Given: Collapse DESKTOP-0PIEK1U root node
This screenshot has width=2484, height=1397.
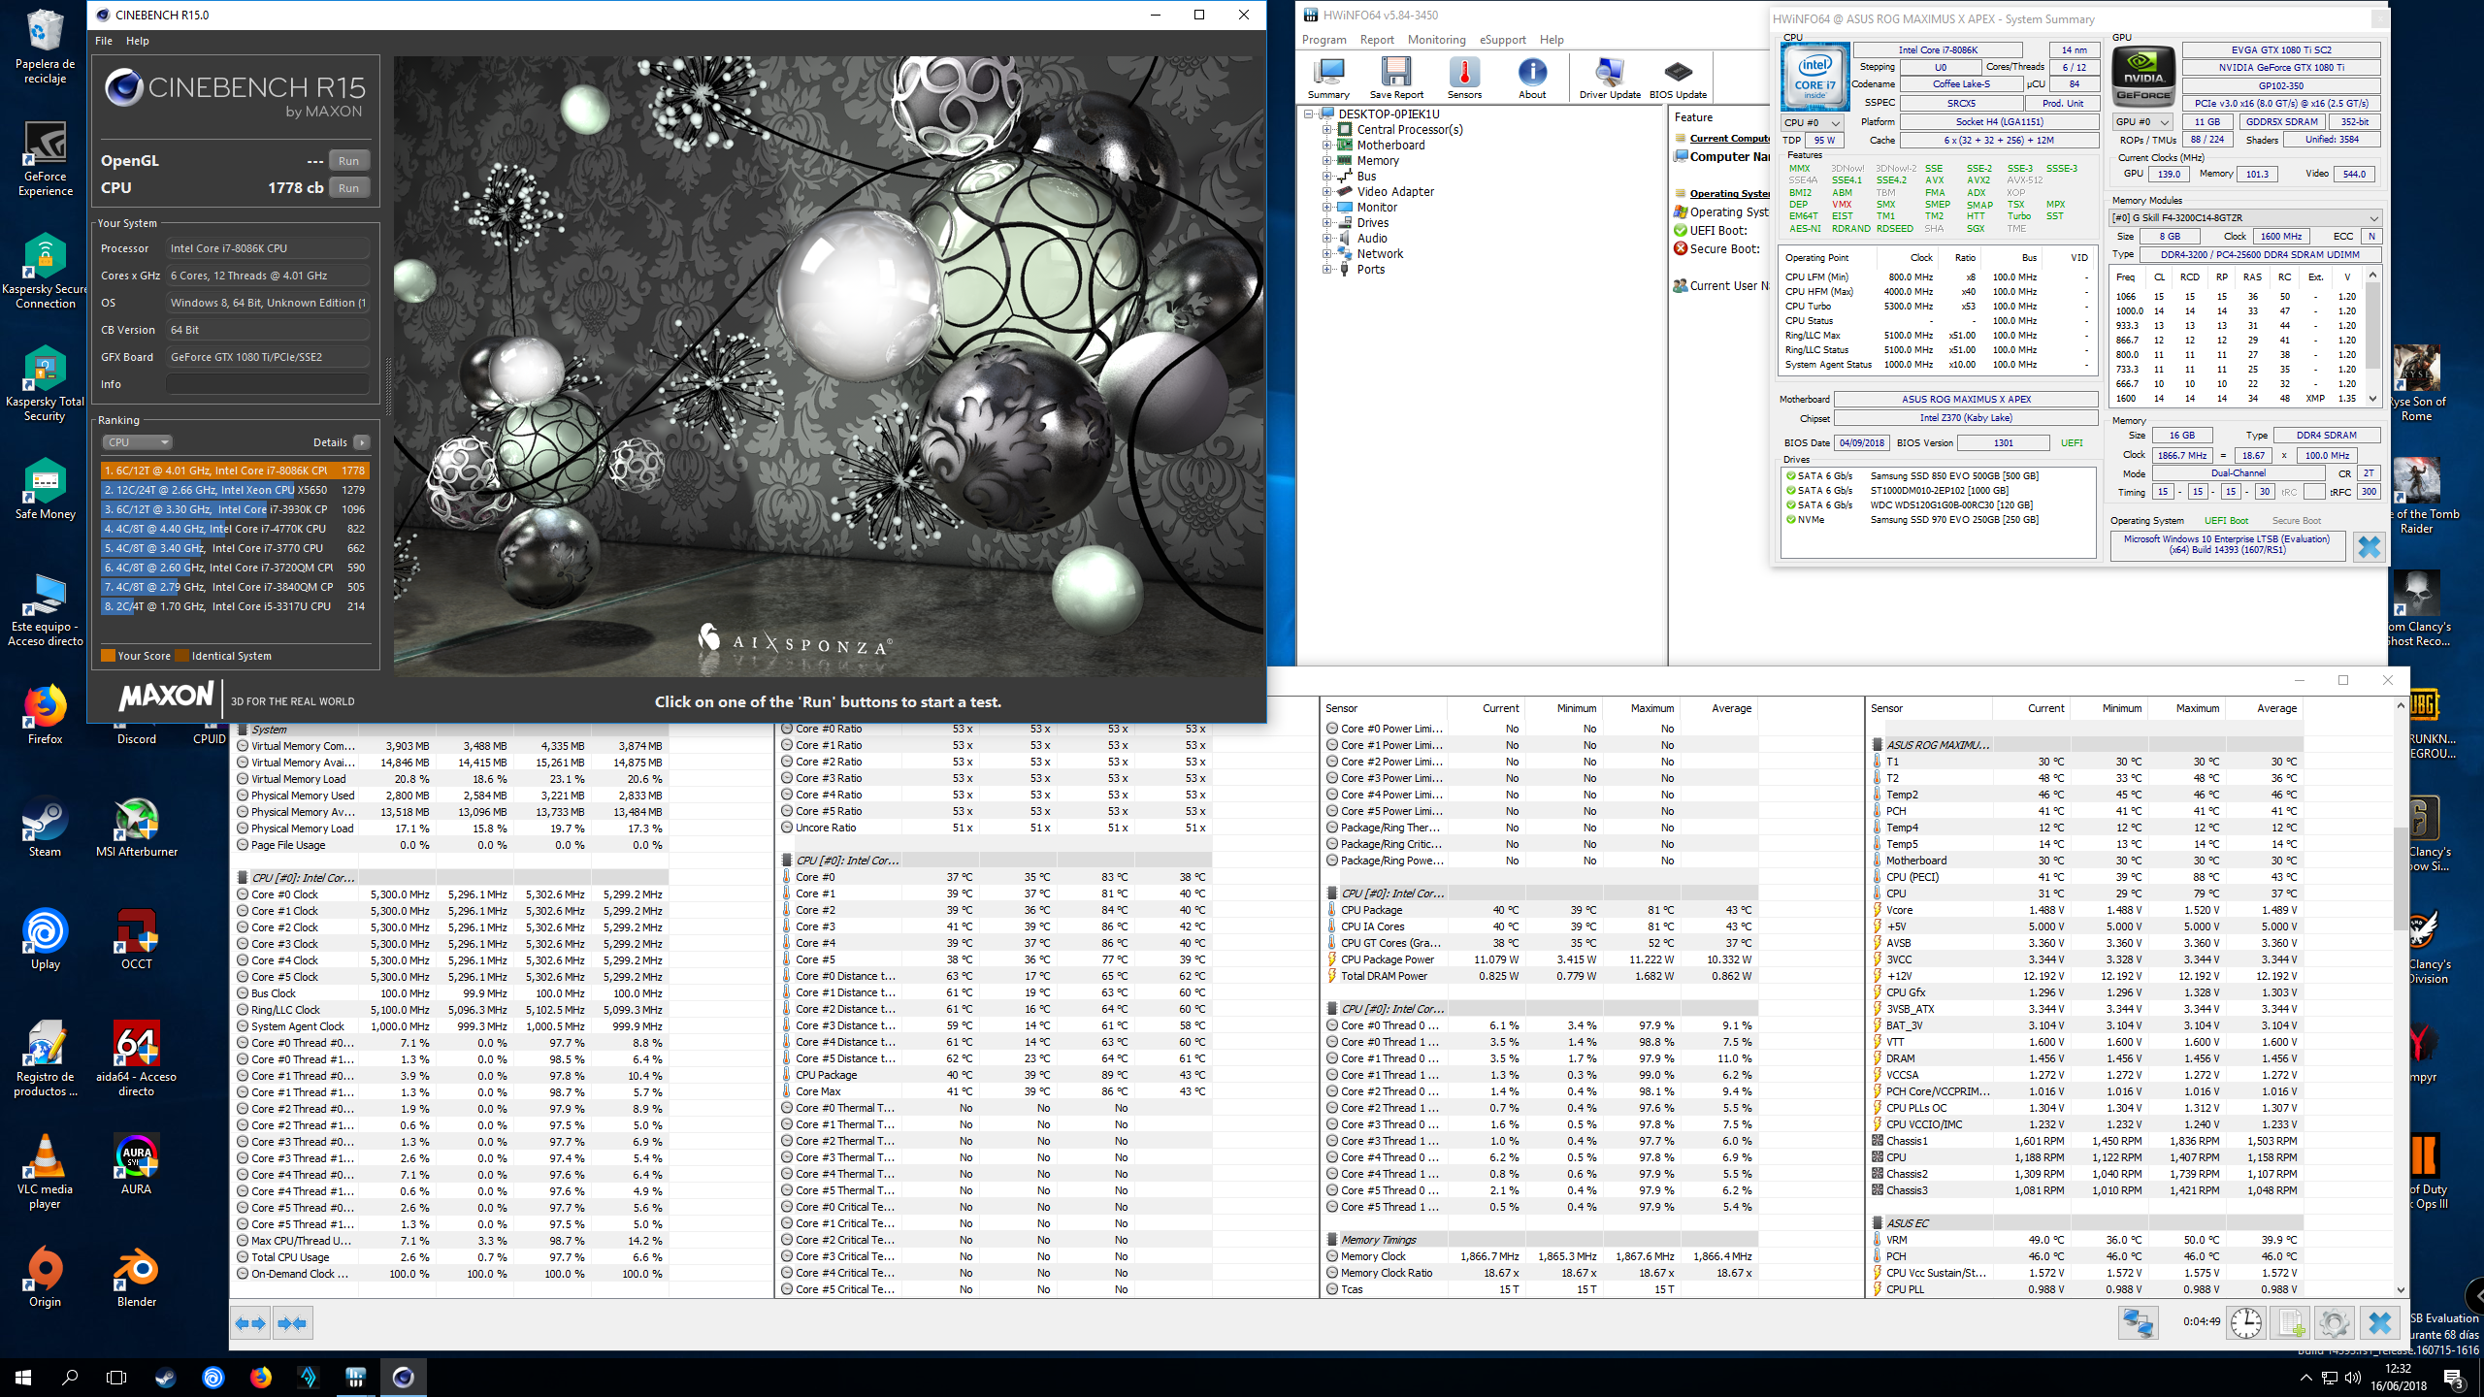Looking at the screenshot, I should pyautogui.click(x=1309, y=114).
